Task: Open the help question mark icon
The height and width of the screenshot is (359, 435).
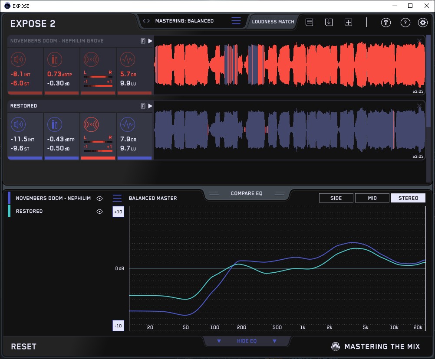Action: pyautogui.click(x=405, y=23)
